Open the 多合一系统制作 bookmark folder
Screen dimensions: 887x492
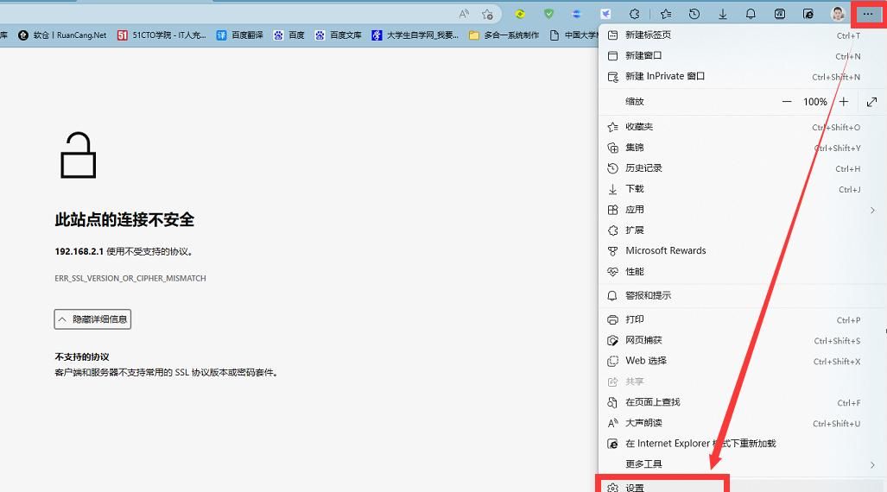point(504,35)
